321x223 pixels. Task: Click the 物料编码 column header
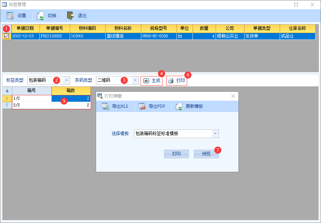[x=88, y=28]
